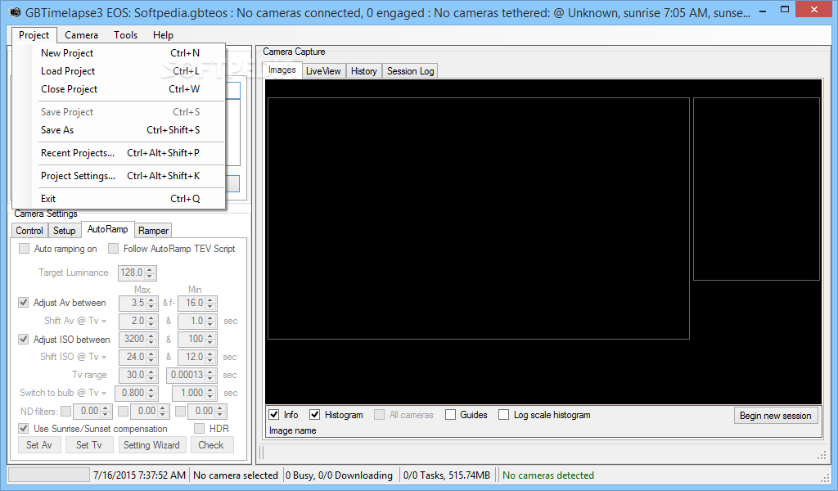Click the status bar progress bar
The image size is (838, 491).
click(49, 475)
